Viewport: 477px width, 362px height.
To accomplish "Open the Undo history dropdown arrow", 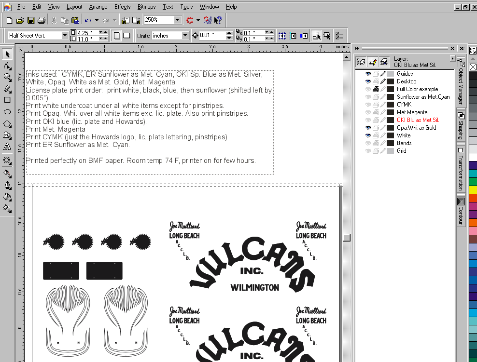I will [97, 20].
